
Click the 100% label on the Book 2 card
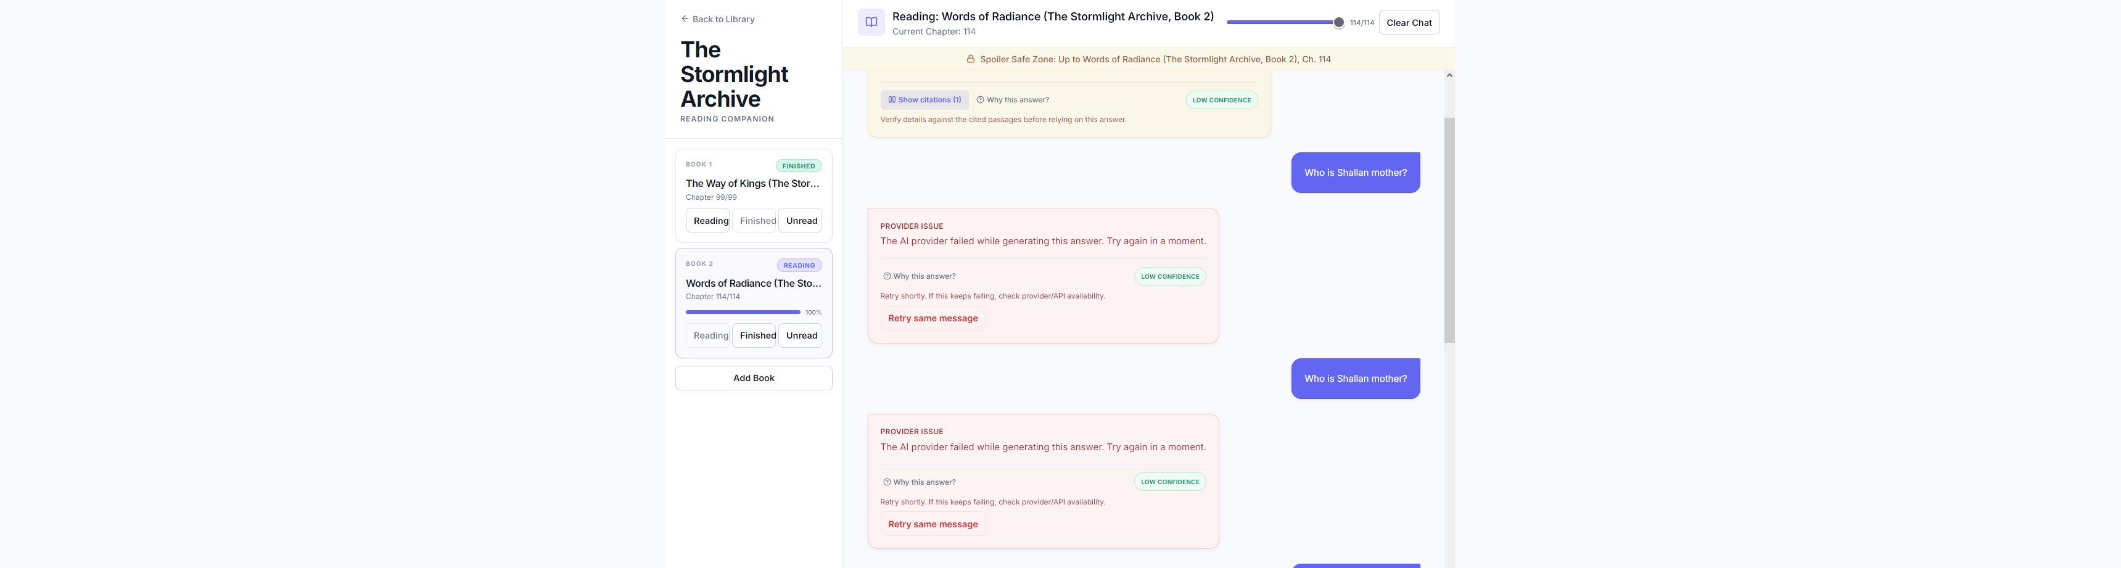[x=813, y=313]
